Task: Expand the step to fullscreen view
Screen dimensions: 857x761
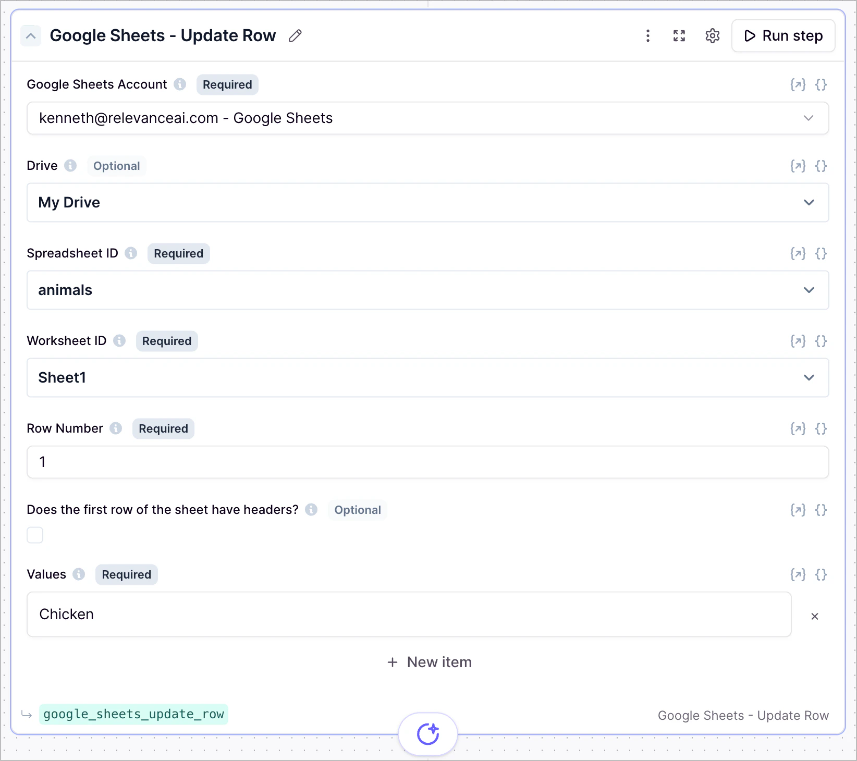Action: tap(679, 35)
